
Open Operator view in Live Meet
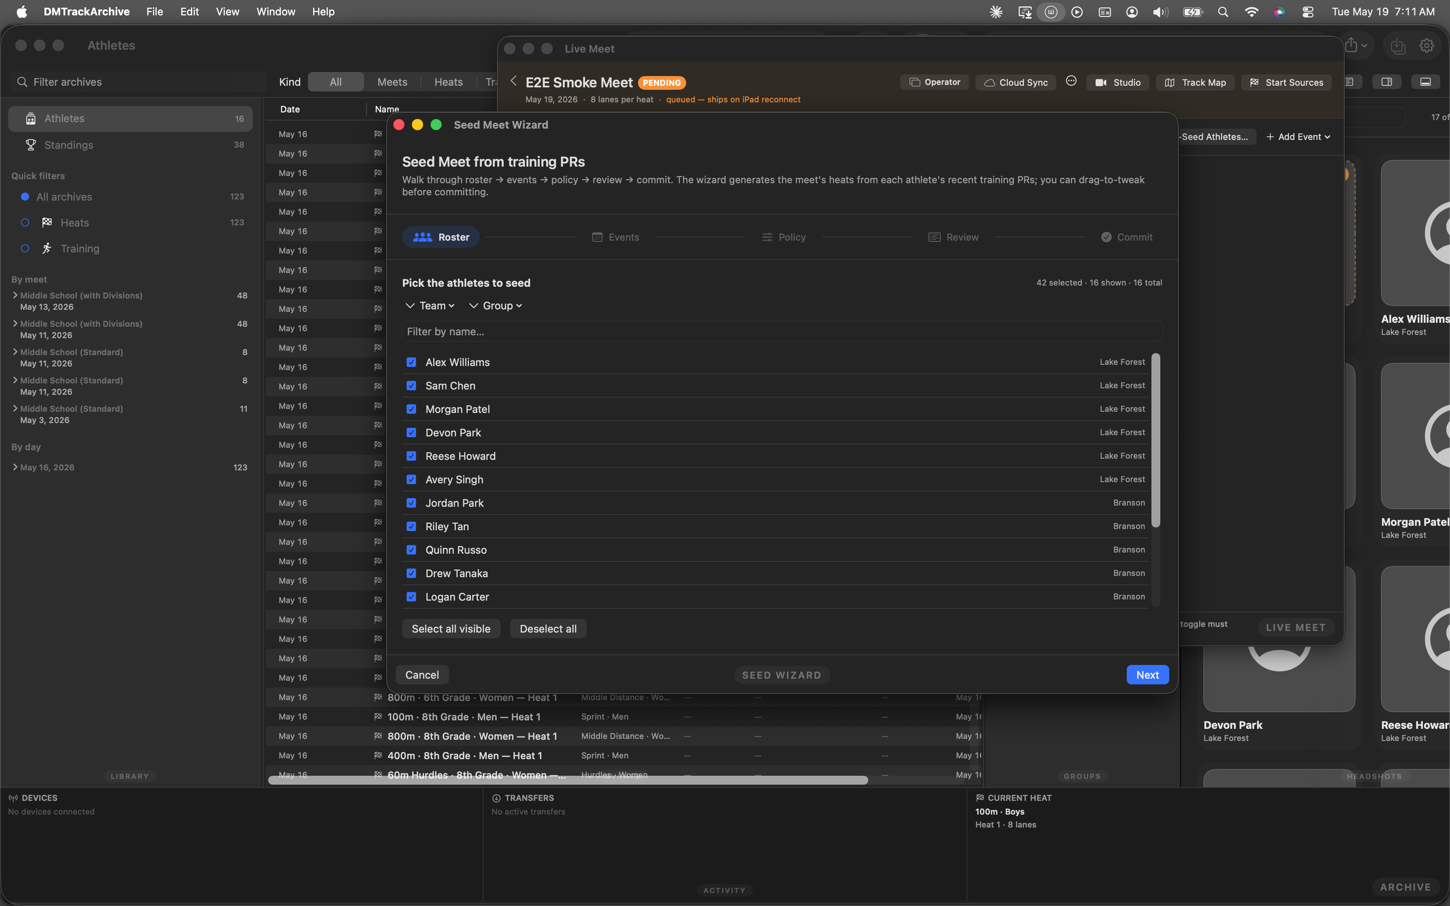[x=935, y=82]
